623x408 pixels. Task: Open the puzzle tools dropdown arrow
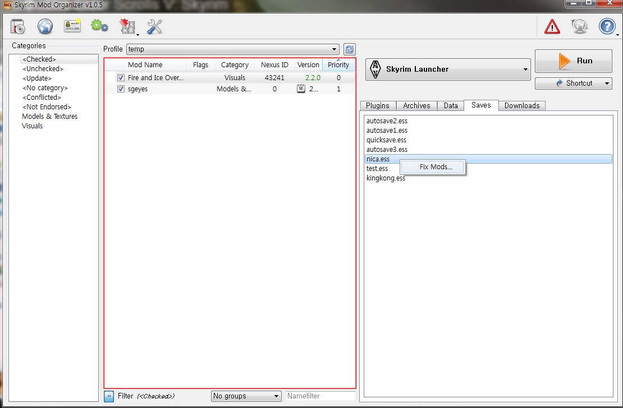(138, 35)
